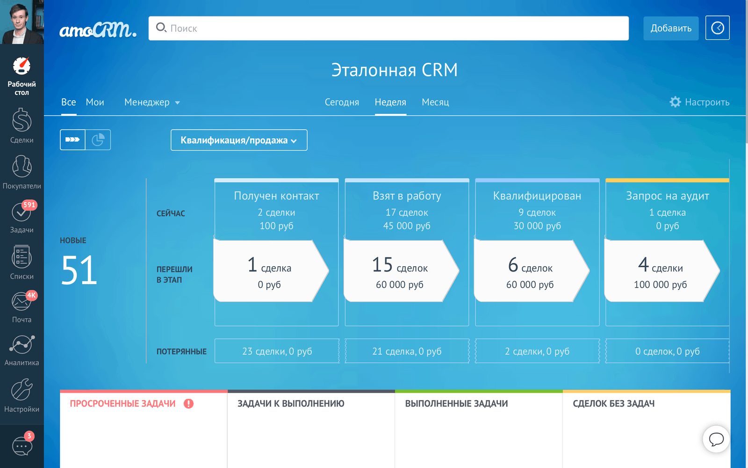Open the Выполненные задачи tab

point(457,403)
